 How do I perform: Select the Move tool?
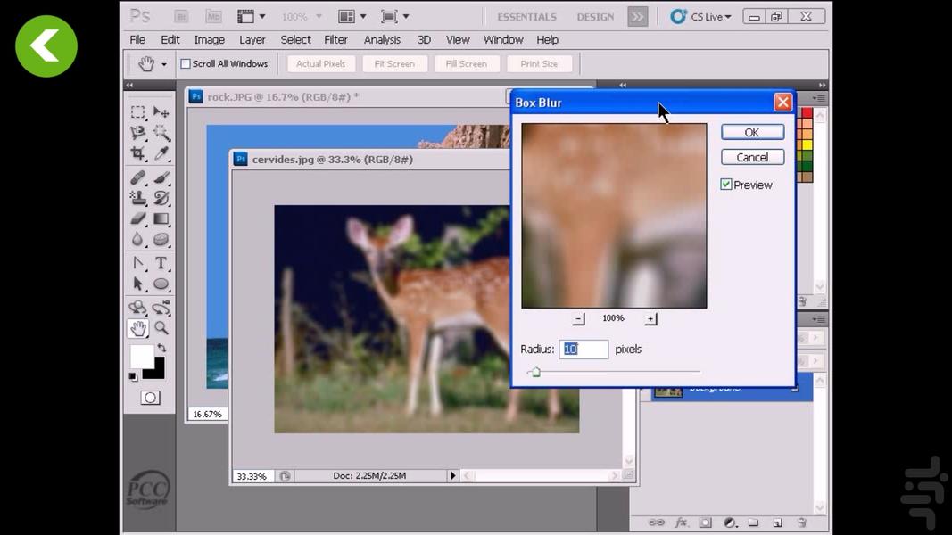(x=161, y=112)
